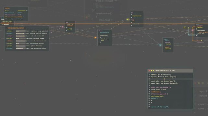The width and height of the screenshot is (208, 116).
Task: Click code line 1 importing git
Action: click(x=161, y=75)
